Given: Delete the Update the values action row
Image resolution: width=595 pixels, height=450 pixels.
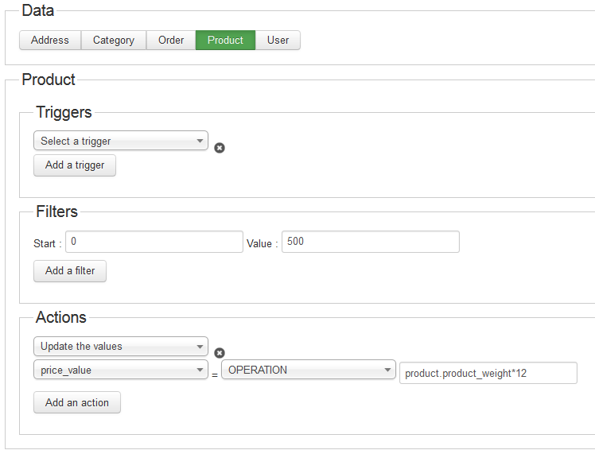Looking at the screenshot, I should [x=220, y=353].
